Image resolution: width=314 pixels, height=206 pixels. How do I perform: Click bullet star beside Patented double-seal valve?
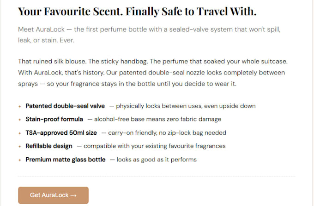pos(19,106)
